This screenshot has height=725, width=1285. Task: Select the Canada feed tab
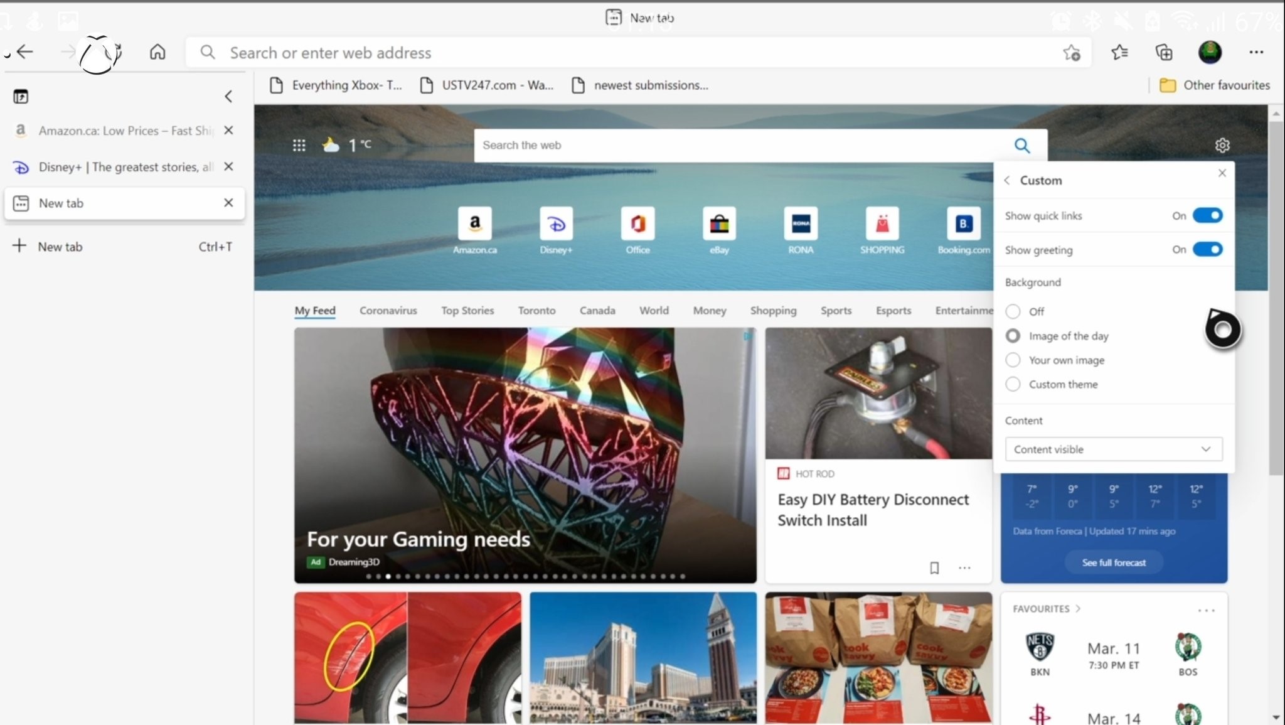point(597,311)
